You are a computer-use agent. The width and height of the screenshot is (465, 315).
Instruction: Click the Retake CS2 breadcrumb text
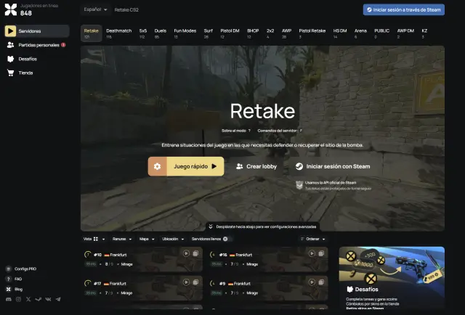coord(126,9)
